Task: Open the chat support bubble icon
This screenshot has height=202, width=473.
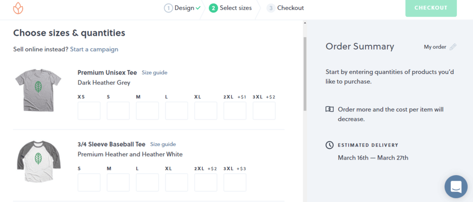Action: [x=456, y=186]
